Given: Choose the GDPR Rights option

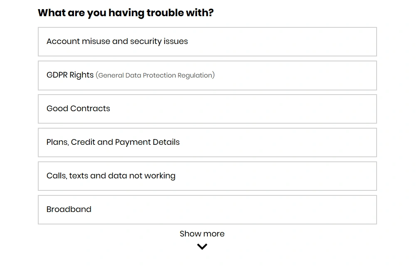Looking at the screenshot, I should point(207,76).
